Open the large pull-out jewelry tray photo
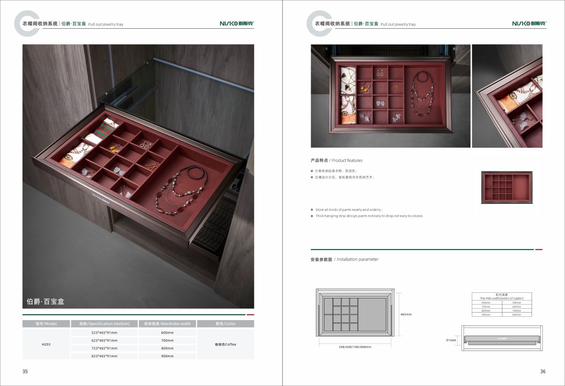The image size is (565, 386). 138,176
